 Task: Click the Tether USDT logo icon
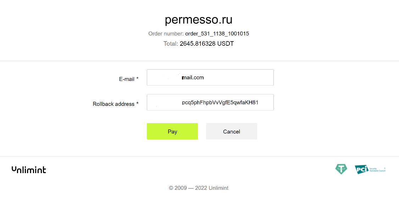pyautogui.click(x=341, y=169)
